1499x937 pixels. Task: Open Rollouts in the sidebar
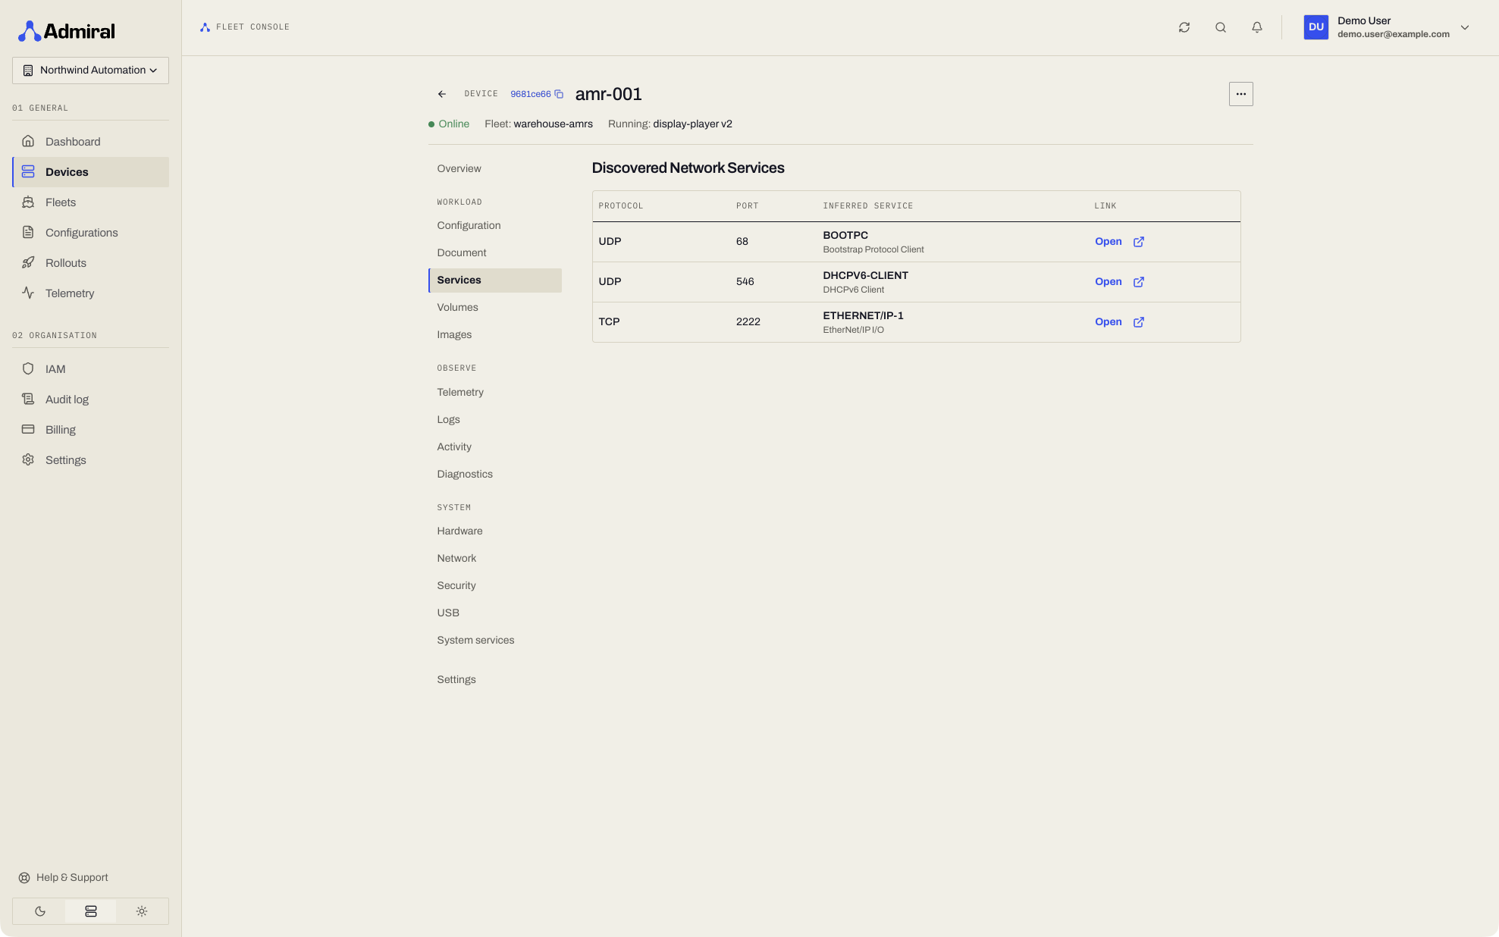(x=90, y=263)
